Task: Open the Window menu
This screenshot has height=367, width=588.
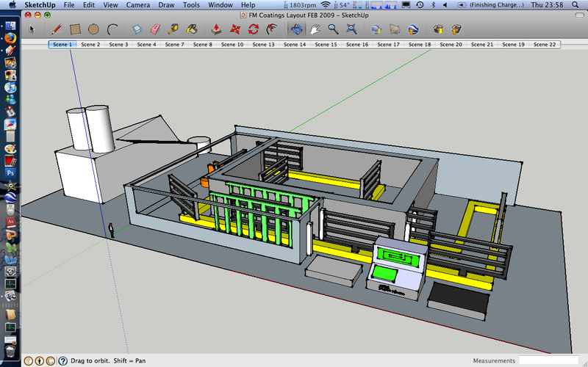Action: (220, 4)
